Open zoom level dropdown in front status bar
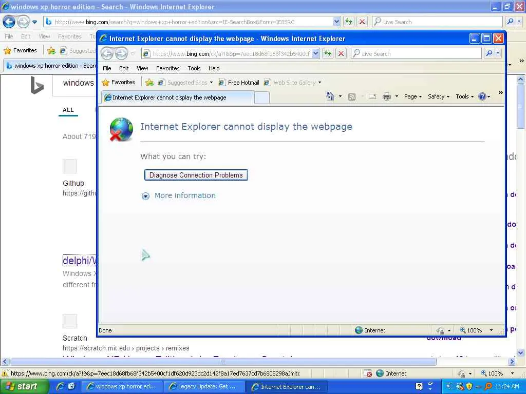The image size is (526, 394). (491, 330)
